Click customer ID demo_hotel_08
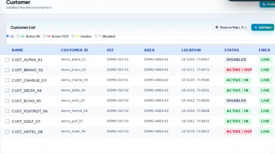 73,131
